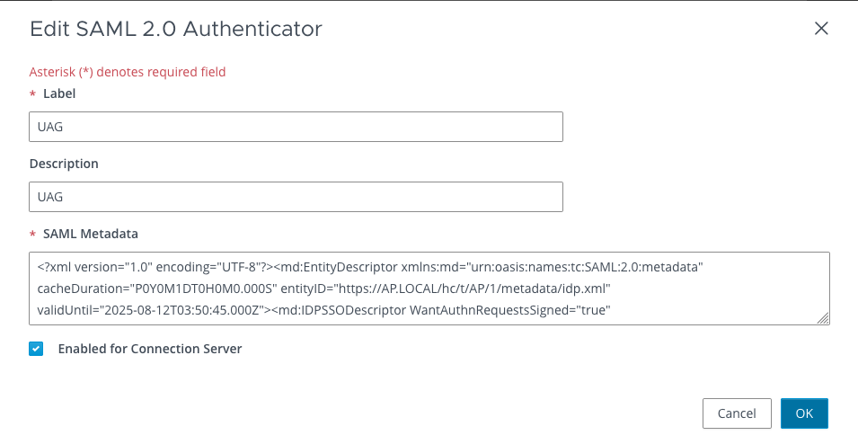Click the cacheDuration attribute in the metadata
This screenshot has height=444, width=858.
click(75, 289)
